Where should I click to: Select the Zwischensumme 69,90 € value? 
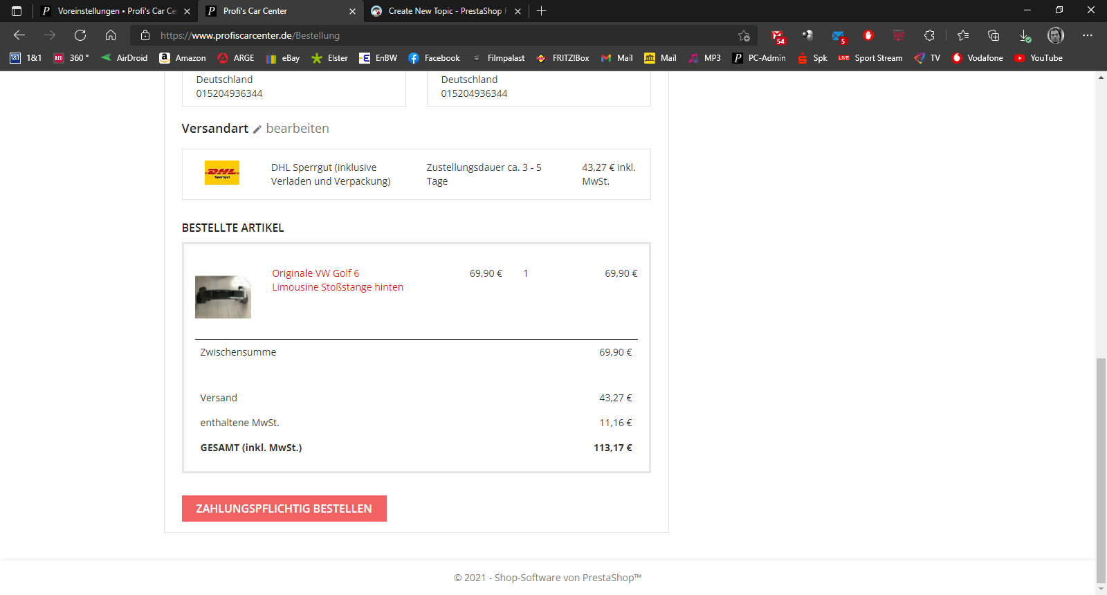616,352
